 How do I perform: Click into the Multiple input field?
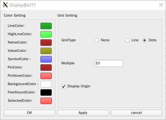pos(109,63)
